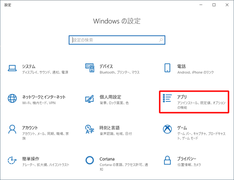The height and width of the screenshot is (180, 234).
Task: Open the Cortana circle icon
Action: [x=90, y=160]
